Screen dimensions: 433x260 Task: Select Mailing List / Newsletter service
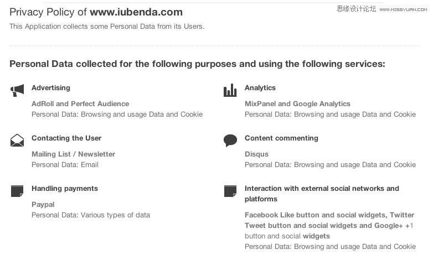[74, 154]
